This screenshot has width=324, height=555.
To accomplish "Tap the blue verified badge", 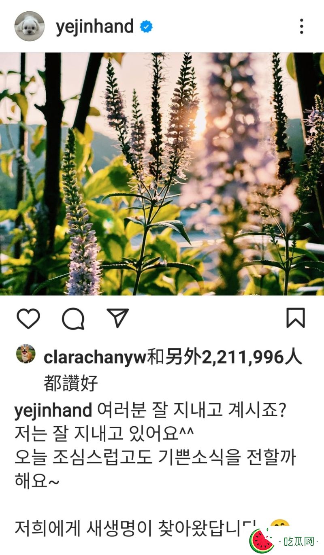I will coord(146,27).
